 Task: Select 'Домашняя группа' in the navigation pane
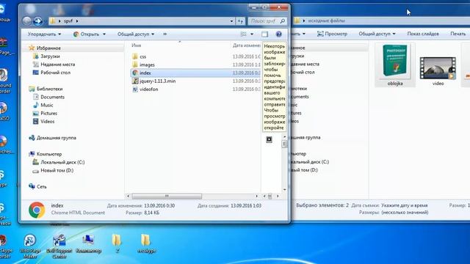coord(57,138)
